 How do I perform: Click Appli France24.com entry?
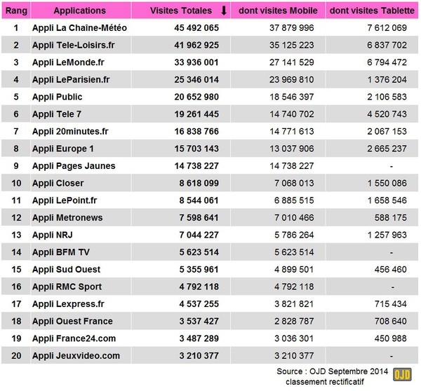pos(74,338)
